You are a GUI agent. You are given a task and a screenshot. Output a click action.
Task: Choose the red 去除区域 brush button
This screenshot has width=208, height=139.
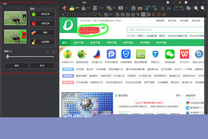point(42,24)
